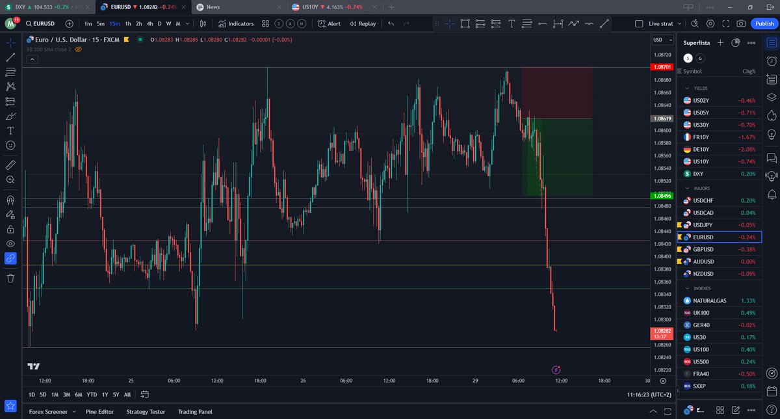The height and width of the screenshot is (419, 780).
Task: Select the crosshair cursor tool in left toolbar
Action: [10, 43]
